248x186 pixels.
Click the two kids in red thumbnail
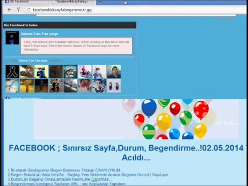pos(85,86)
